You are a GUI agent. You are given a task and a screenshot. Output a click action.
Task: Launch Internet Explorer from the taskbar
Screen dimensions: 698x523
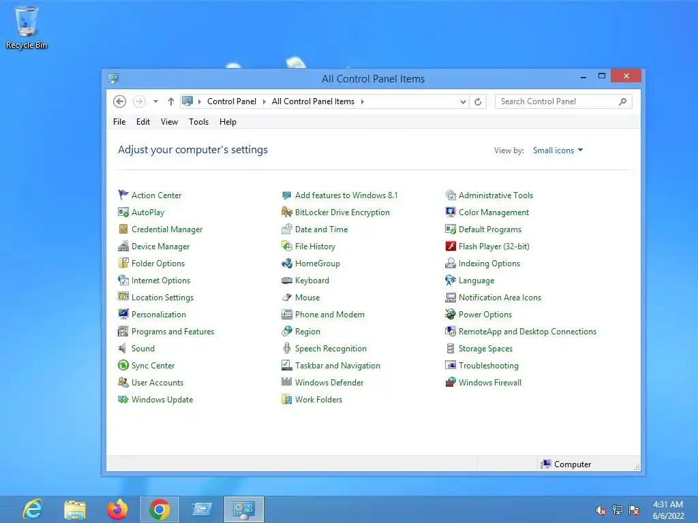pyautogui.click(x=33, y=509)
